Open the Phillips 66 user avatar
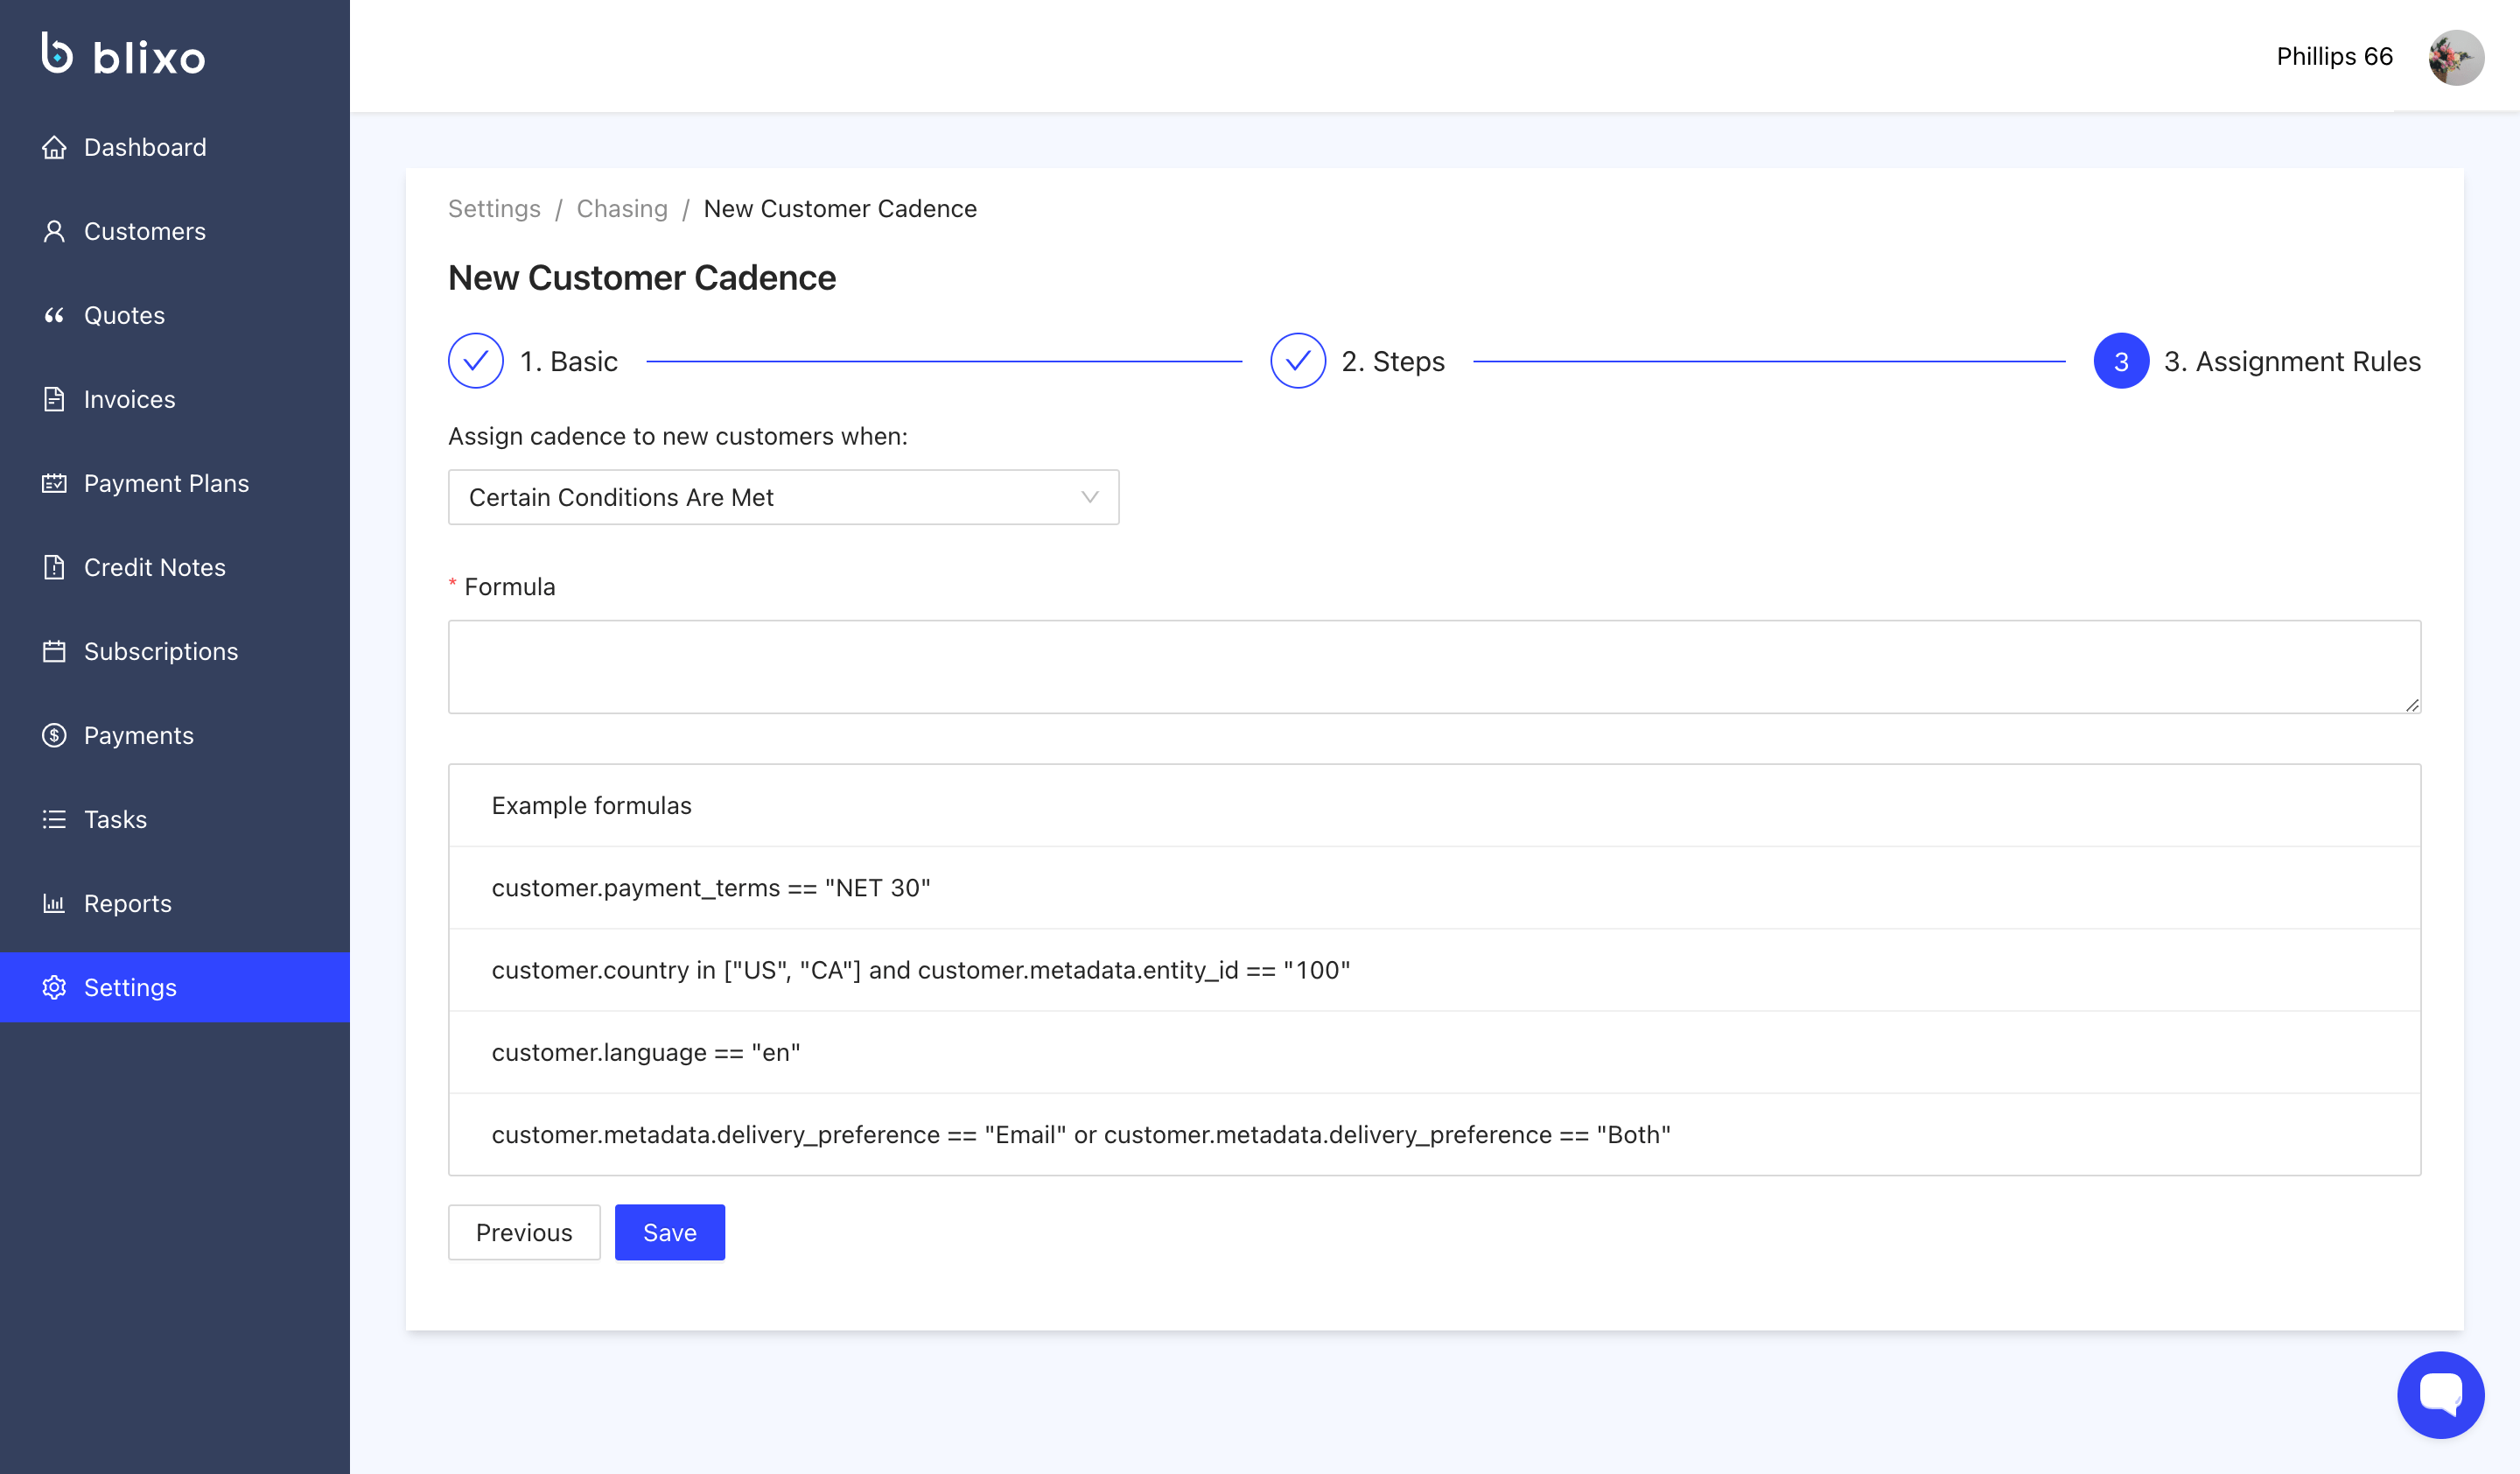 click(x=2455, y=57)
